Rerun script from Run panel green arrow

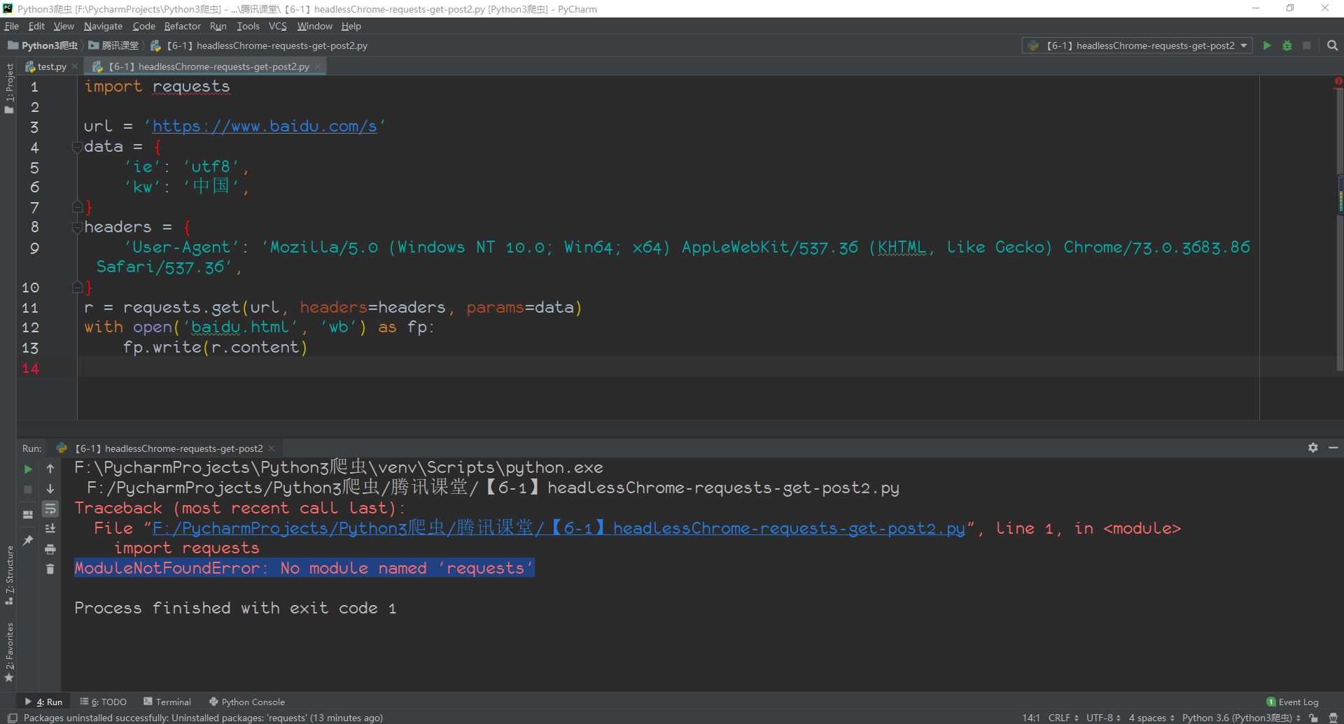point(28,469)
